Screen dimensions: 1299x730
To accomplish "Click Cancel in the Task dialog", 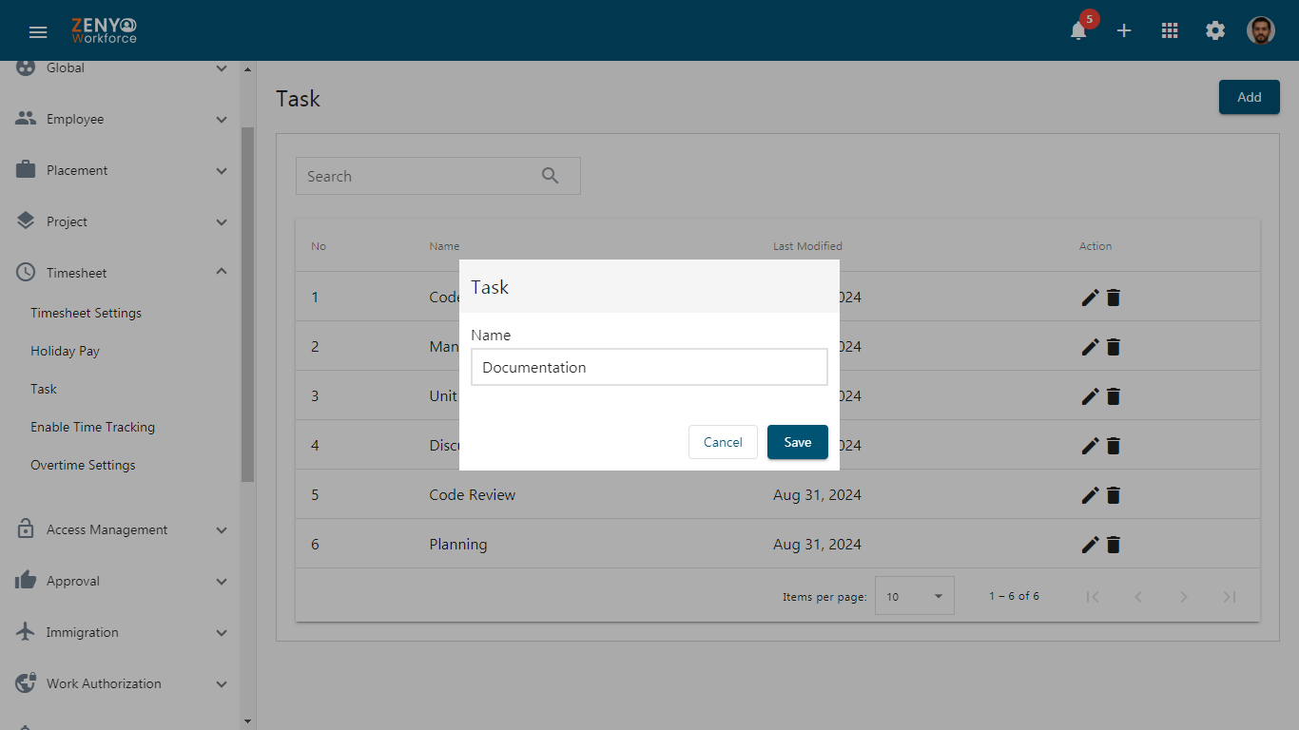I will (723, 442).
